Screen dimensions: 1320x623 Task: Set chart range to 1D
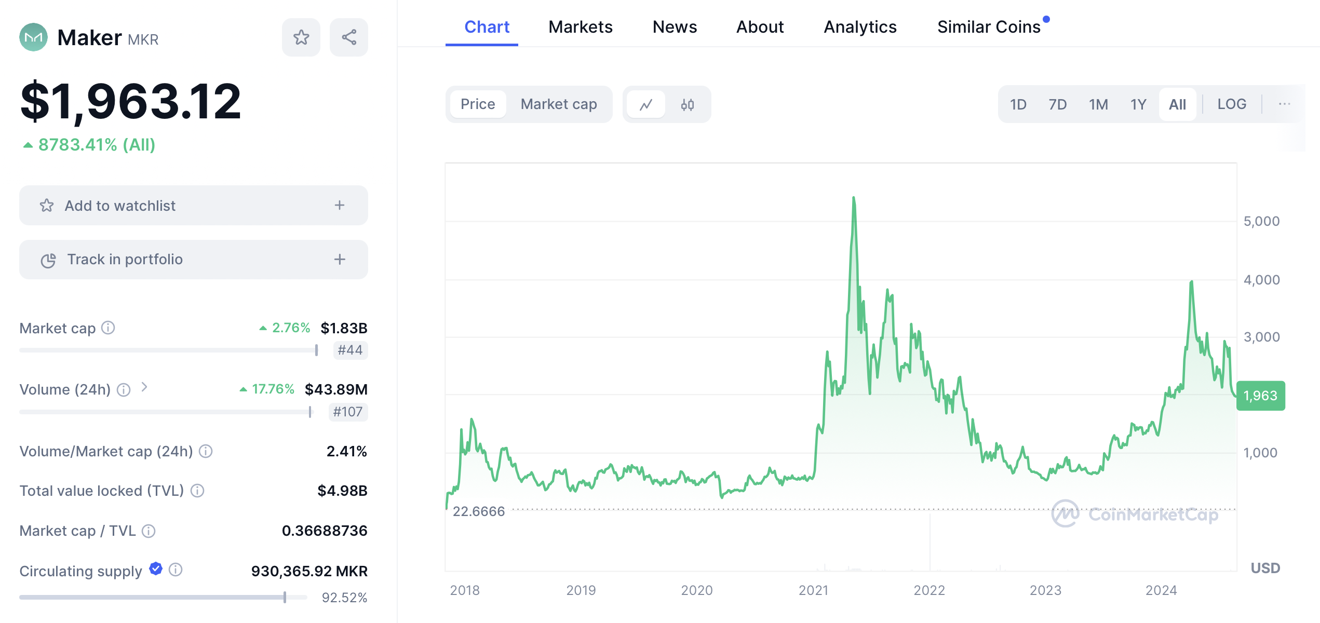[1018, 104]
